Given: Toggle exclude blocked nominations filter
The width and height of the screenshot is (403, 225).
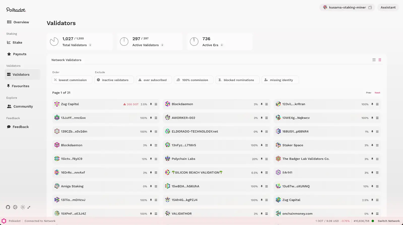Looking at the screenshot, I should coord(238,80).
